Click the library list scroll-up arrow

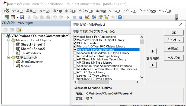(142, 37)
